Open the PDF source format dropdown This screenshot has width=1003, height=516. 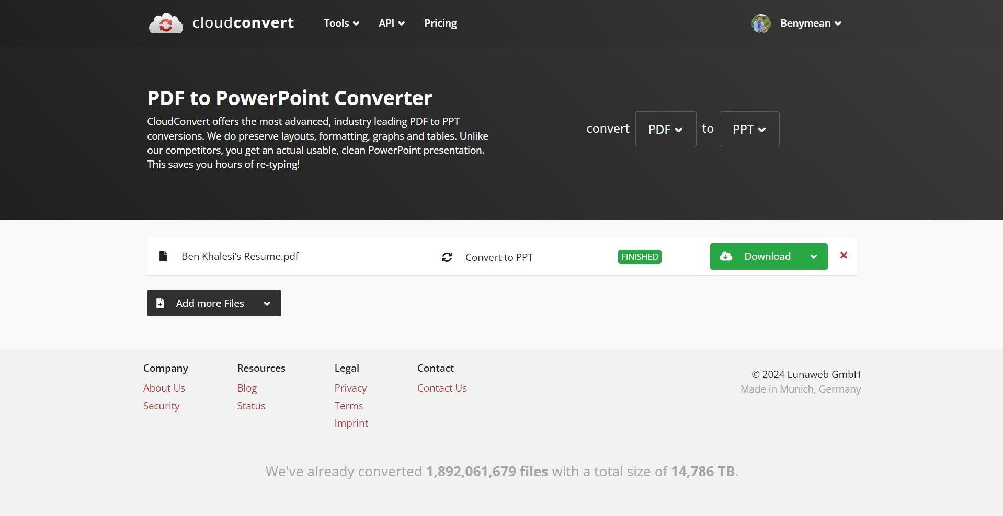(665, 129)
